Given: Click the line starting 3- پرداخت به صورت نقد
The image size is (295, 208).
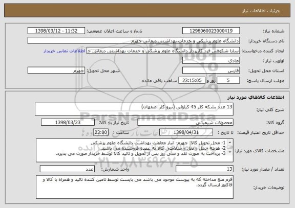Looking at the screenshot, I should 141,153.
